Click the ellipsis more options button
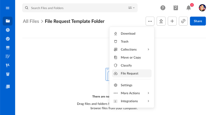Image resolution: width=213 pixels, height=115 pixels. pos(150,21)
